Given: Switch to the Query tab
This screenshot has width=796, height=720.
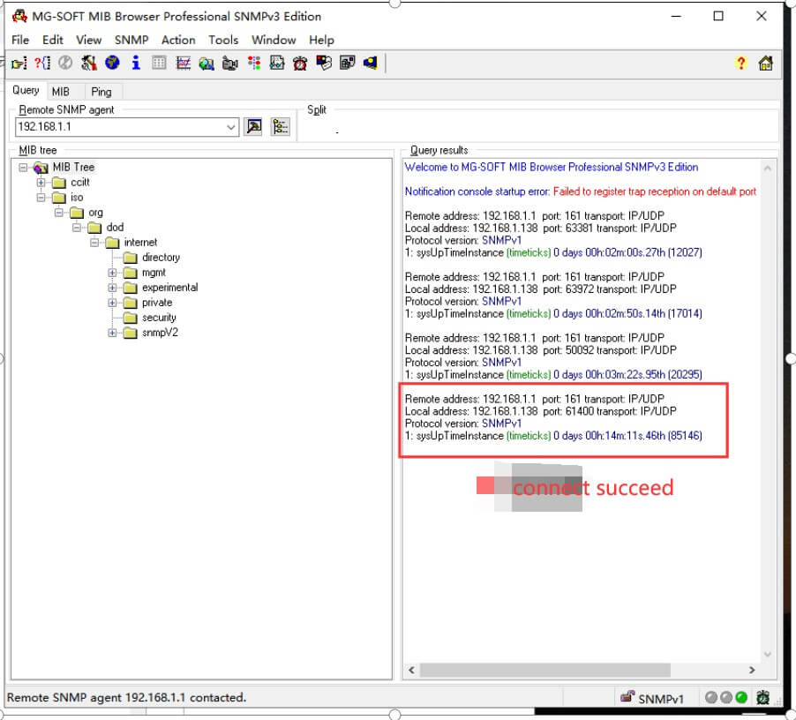Looking at the screenshot, I should [26, 90].
